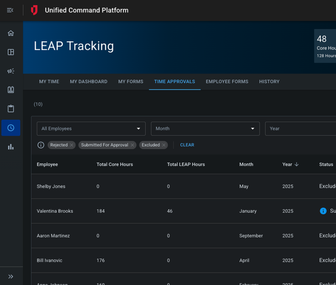Switch to the My Dashboard tab
336x285 pixels.
89,82
